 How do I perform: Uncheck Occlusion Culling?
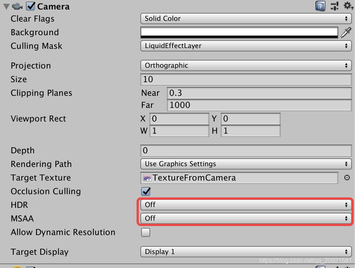[146, 191]
